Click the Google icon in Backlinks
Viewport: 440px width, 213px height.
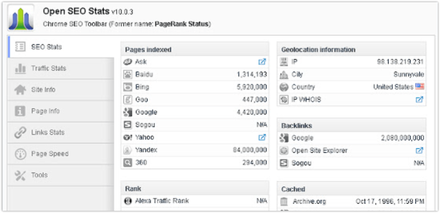[x=284, y=138]
